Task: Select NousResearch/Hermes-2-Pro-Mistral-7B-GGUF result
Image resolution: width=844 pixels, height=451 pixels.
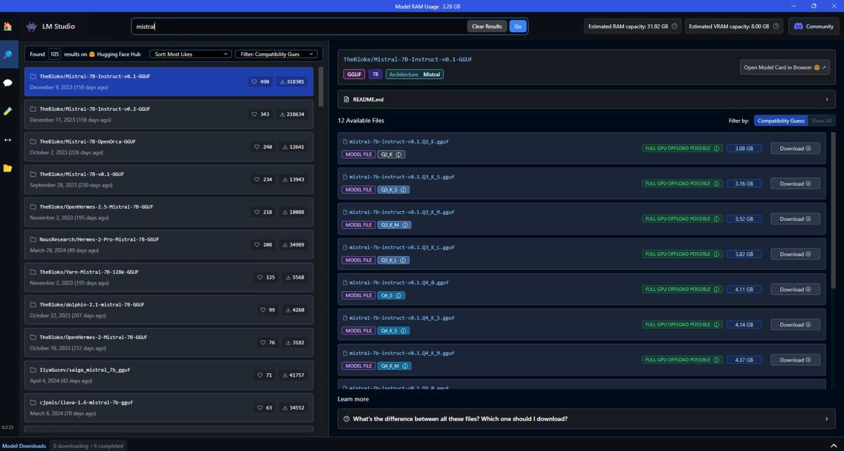Action: pos(169,245)
